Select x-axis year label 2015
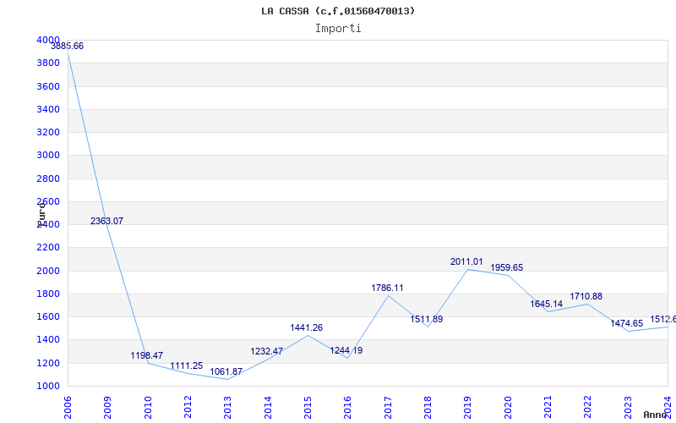 click(x=308, y=408)
